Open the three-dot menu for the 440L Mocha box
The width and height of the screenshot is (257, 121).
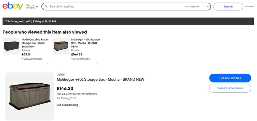tap(97, 63)
